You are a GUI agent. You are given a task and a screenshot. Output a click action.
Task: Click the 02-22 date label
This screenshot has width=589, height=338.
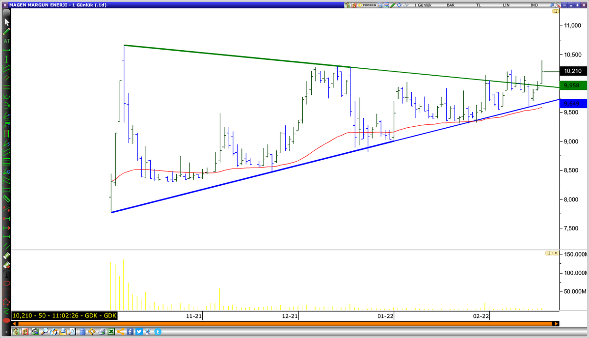pyautogui.click(x=482, y=316)
